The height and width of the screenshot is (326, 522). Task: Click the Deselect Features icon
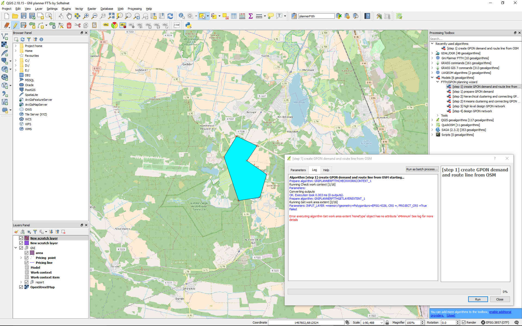[225, 16]
